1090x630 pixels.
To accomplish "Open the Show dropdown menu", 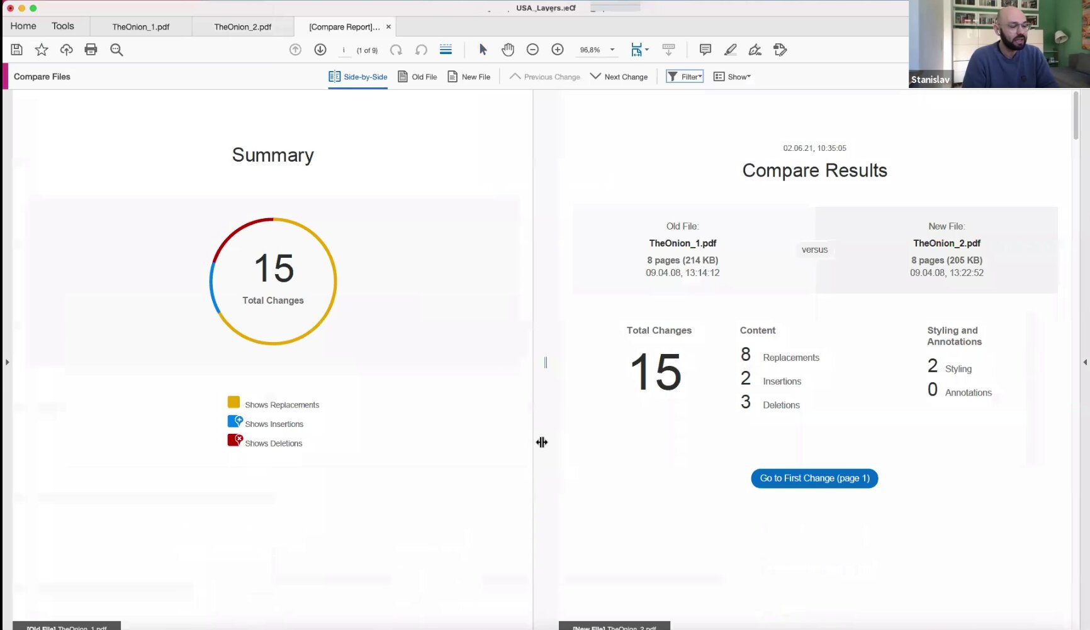I will (732, 77).
